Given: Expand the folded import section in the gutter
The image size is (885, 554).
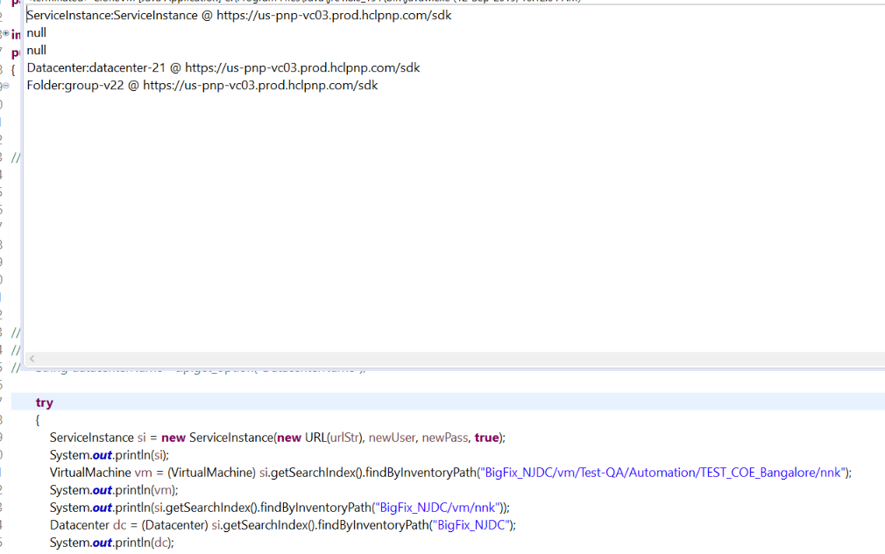Looking at the screenshot, I should (x=6, y=32).
